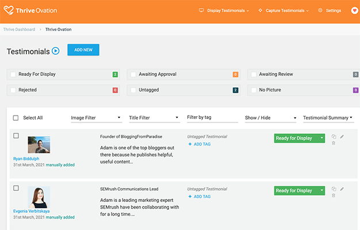Select the checkbox for Ryan Biddulph's testimonial
Viewport: 360px width, 230px height.
tap(16, 136)
